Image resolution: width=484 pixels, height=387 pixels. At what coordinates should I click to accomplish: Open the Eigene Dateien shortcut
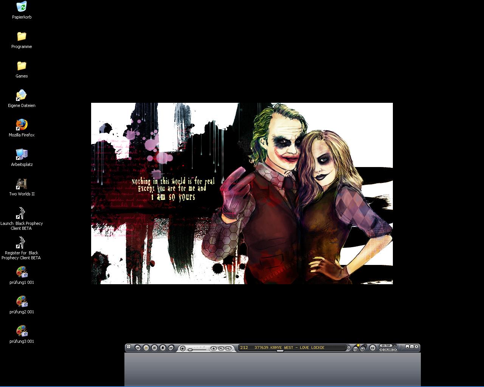22,99
